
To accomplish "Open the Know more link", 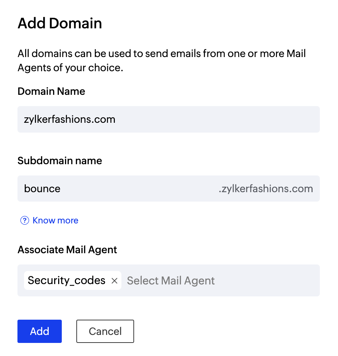I will (x=55, y=221).
